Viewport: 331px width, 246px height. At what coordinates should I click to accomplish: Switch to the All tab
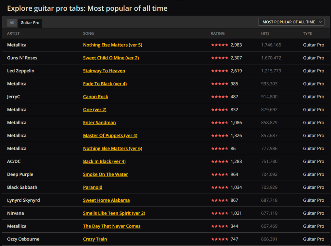point(12,23)
